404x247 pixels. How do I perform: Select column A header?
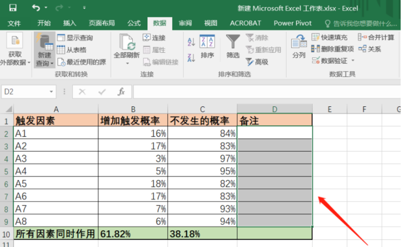(56, 109)
